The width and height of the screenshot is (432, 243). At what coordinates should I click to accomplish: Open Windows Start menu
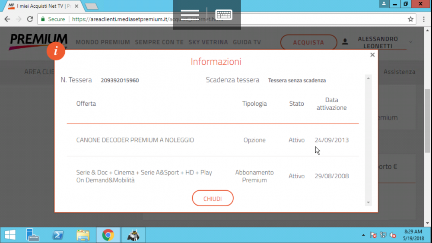10,235
